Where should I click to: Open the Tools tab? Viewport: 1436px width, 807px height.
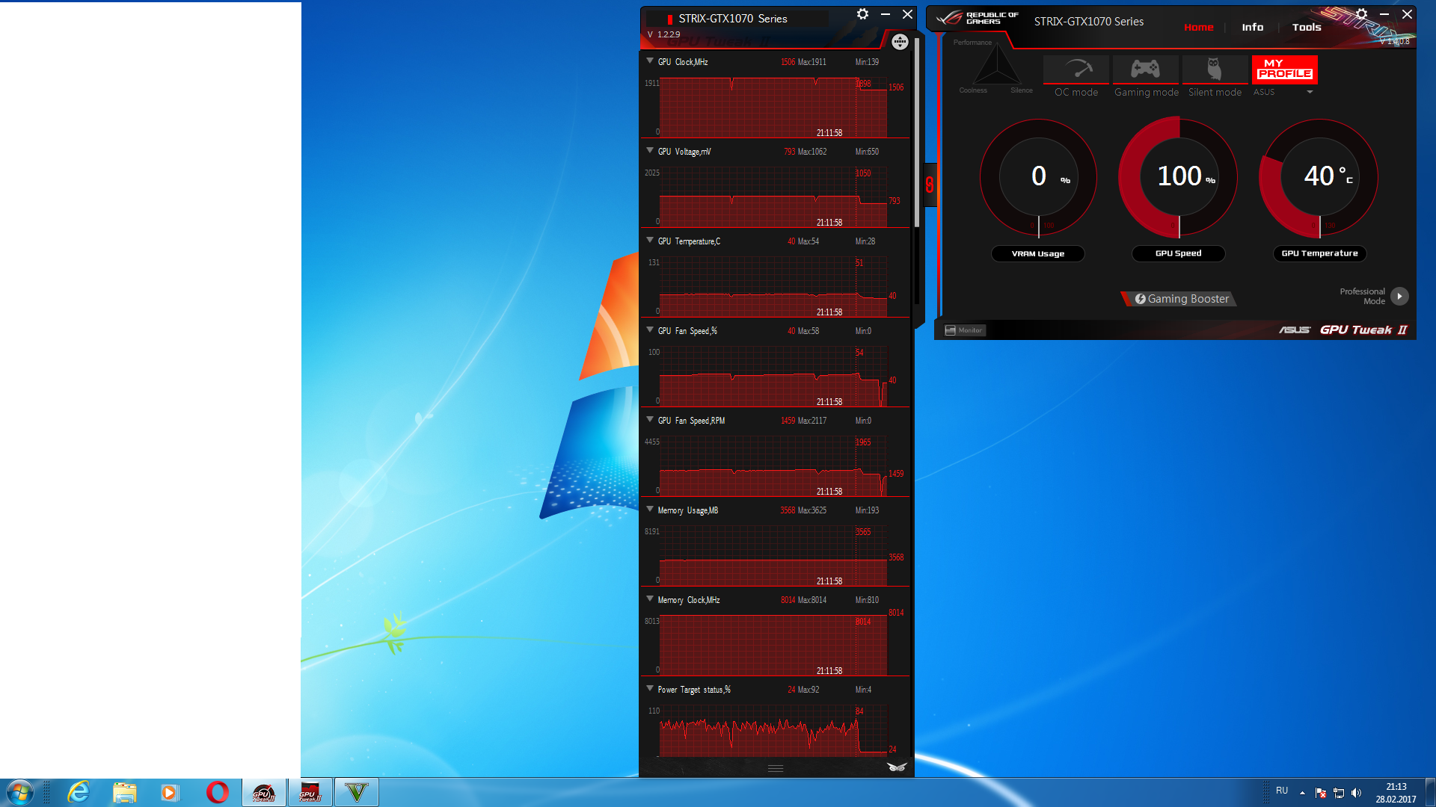(1306, 28)
